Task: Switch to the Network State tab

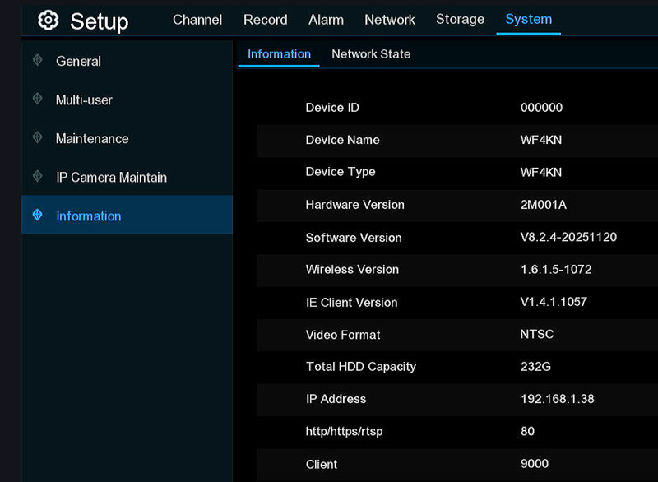Action: 371,53
